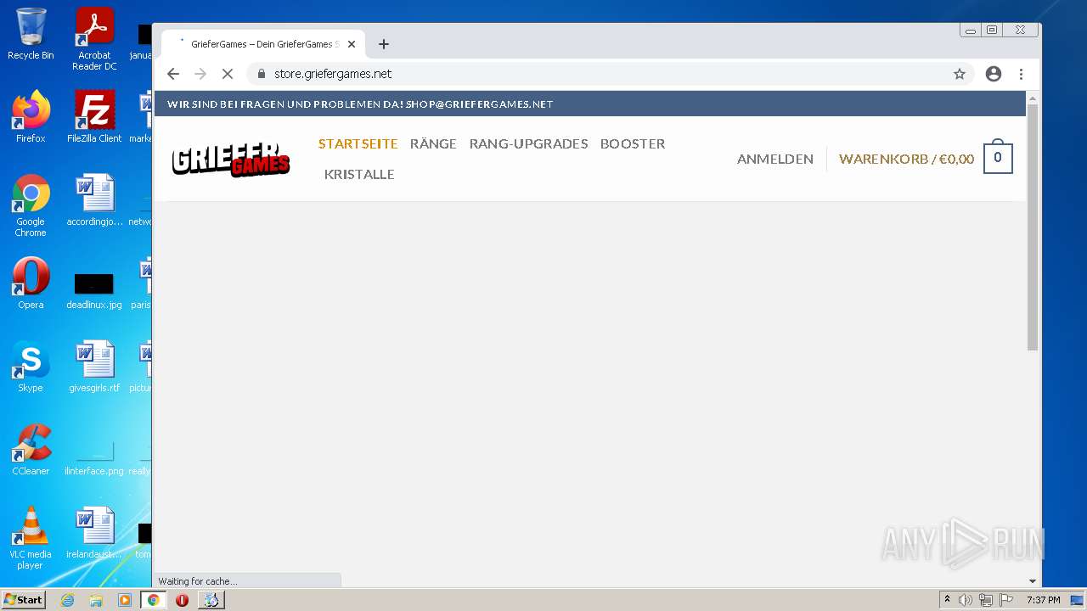
Task: Go back using browser back arrow
Action: (173, 74)
